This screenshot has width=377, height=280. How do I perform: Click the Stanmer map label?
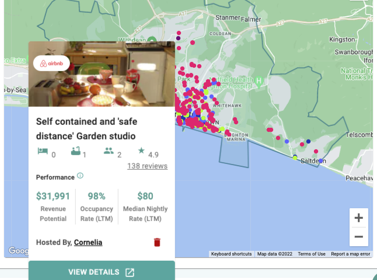[x=228, y=17]
